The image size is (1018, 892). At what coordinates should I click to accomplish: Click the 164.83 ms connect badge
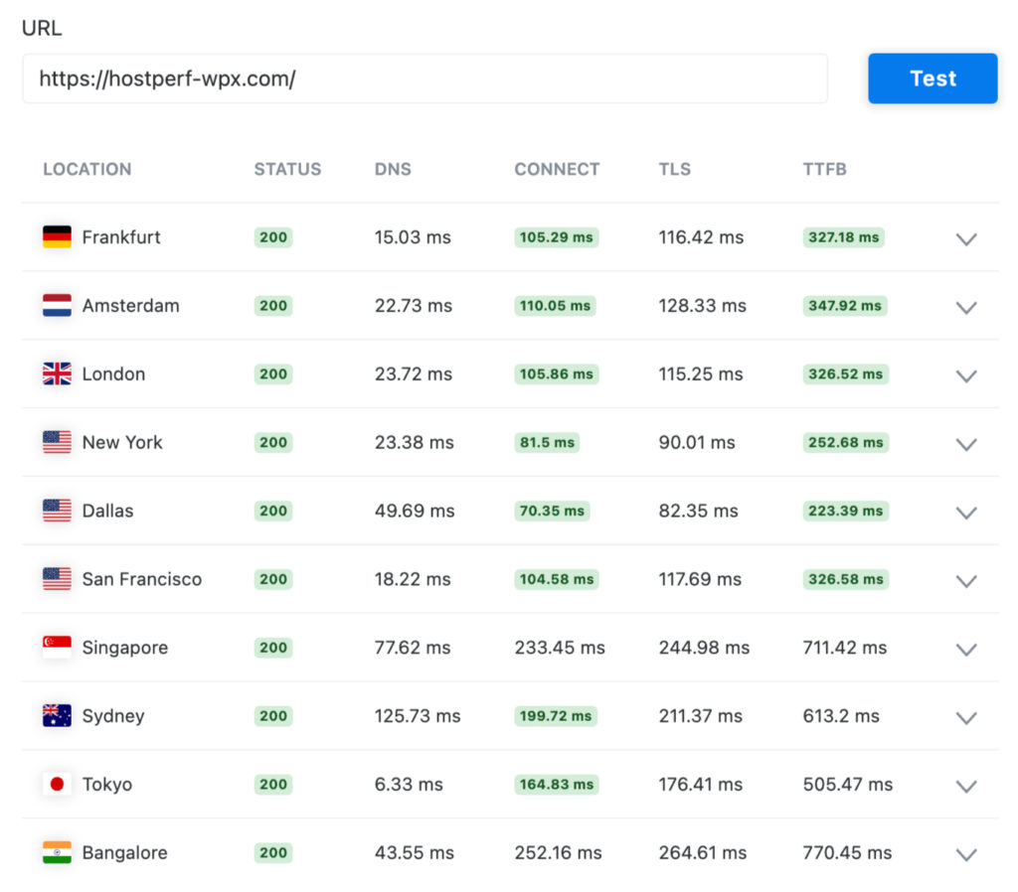click(x=557, y=785)
